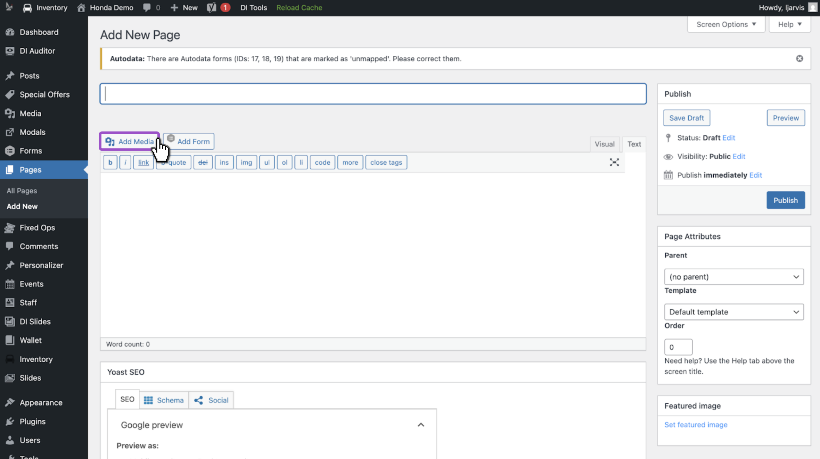Screen dimensions: 820x459
Task: Click the Set featured image link
Action: point(696,424)
